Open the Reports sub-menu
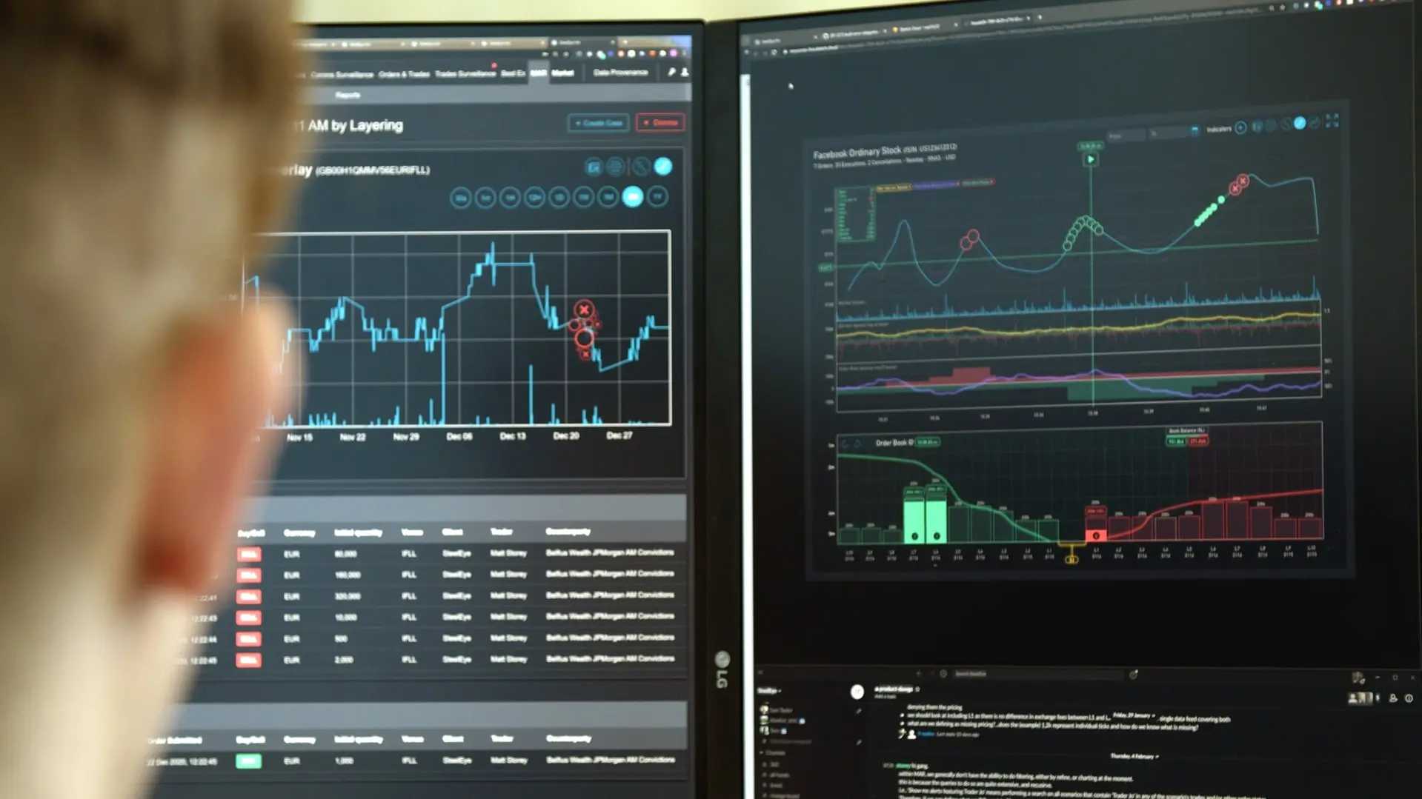The width and height of the screenshot is (1422, 799). pos(348,95)
